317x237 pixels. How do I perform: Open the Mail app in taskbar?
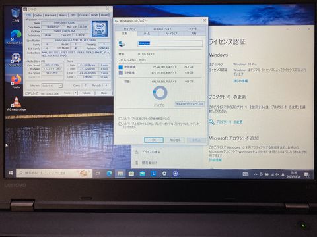pos(143,174)
